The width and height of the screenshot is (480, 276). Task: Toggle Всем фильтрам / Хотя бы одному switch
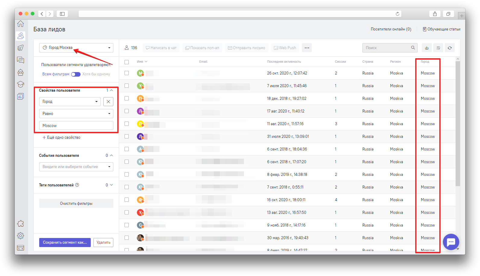(76, 74)
